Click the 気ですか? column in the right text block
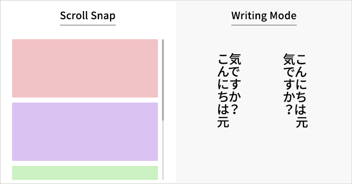Screen dimensions: 352x184 tap(289, 84)
